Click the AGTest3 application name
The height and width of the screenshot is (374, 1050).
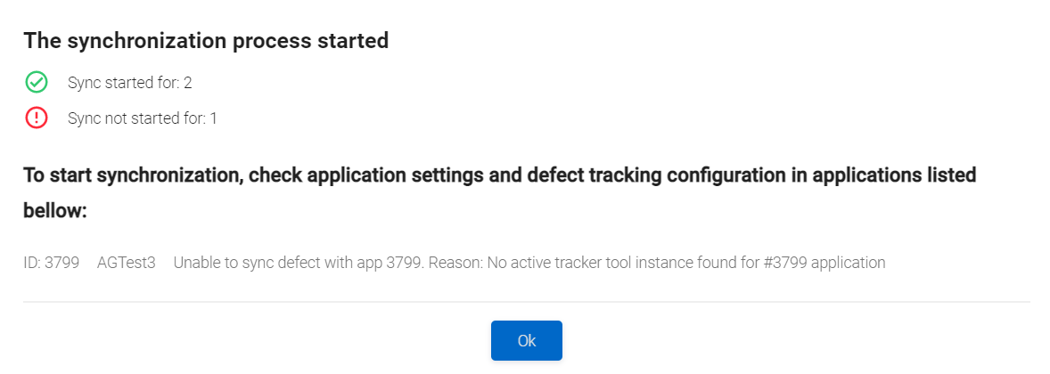(127, 263)
